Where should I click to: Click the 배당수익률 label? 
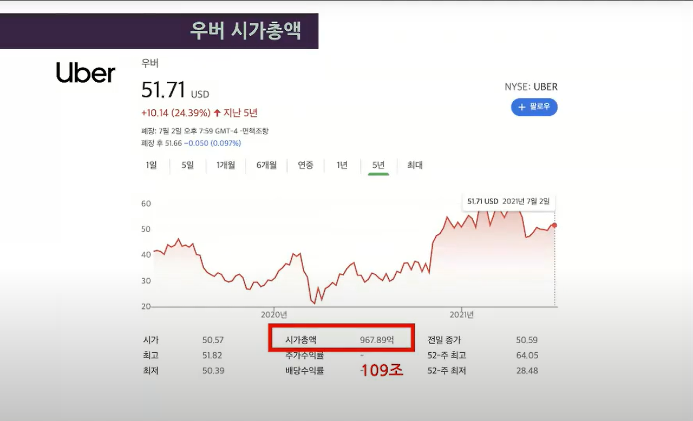304,371
